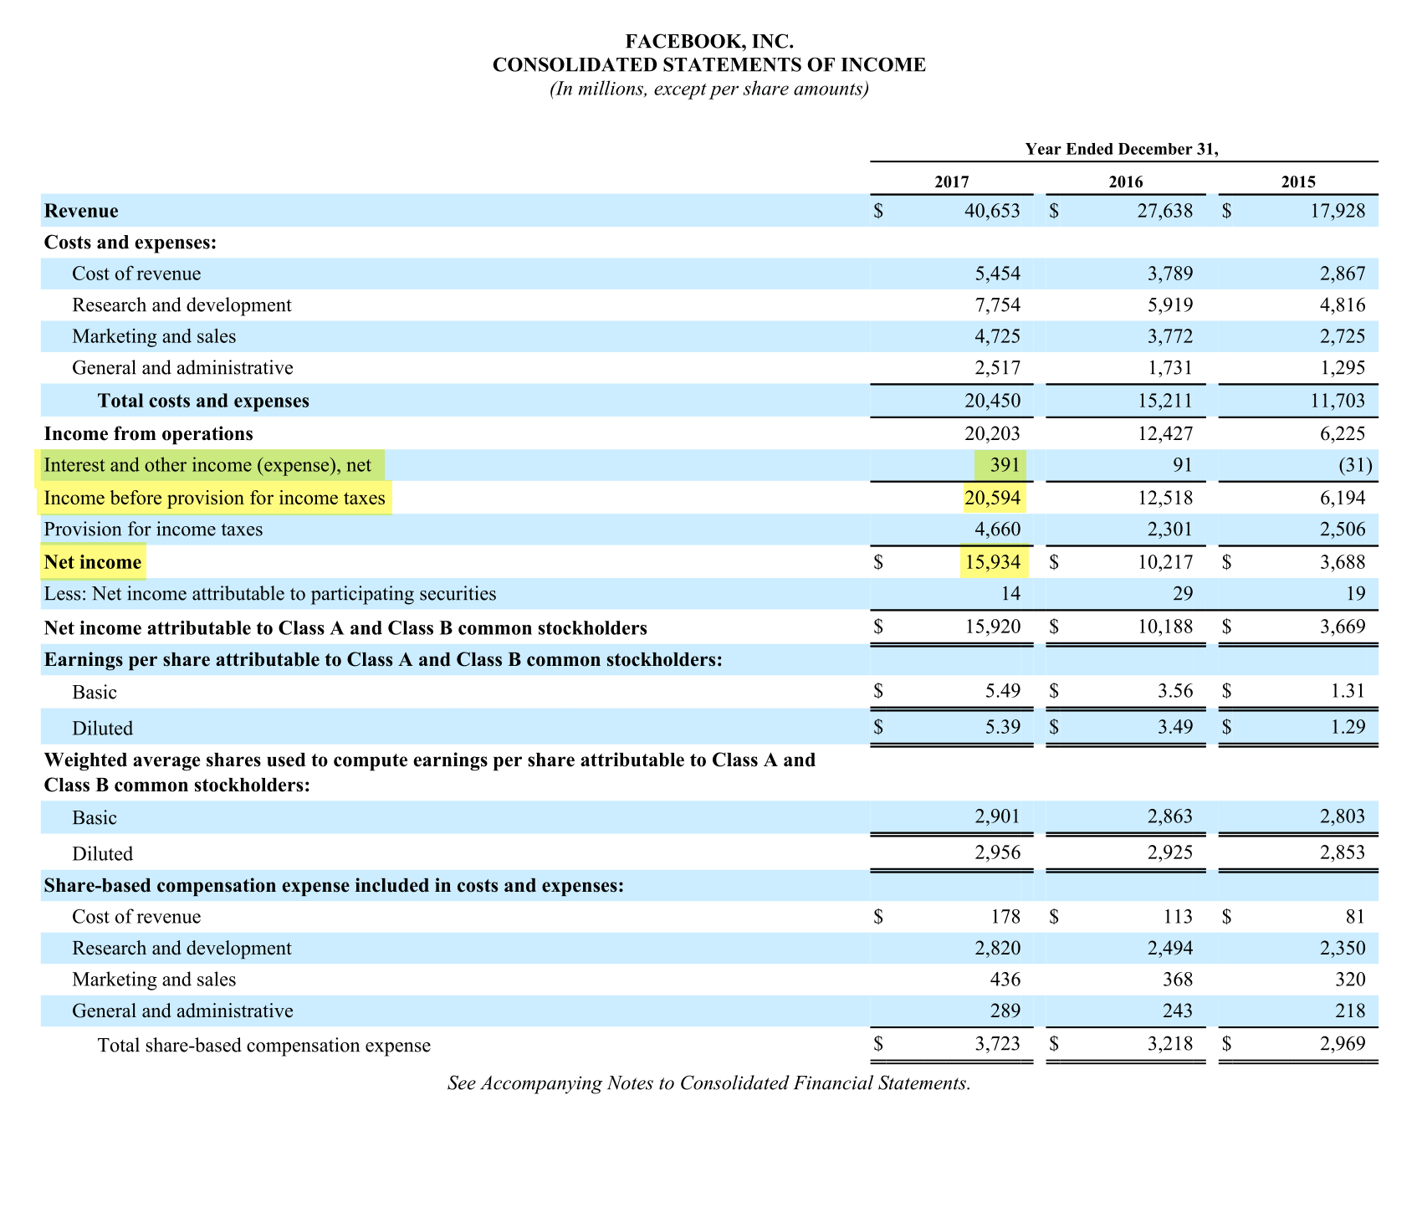Click the tax provision value 2,506
This screenshot has width=1422, height=1223.
tap(1343, 530)
